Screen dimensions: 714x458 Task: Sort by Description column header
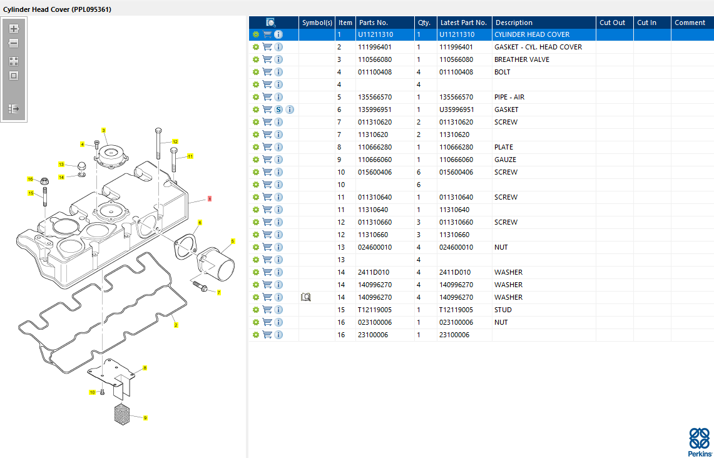point(514,23)
